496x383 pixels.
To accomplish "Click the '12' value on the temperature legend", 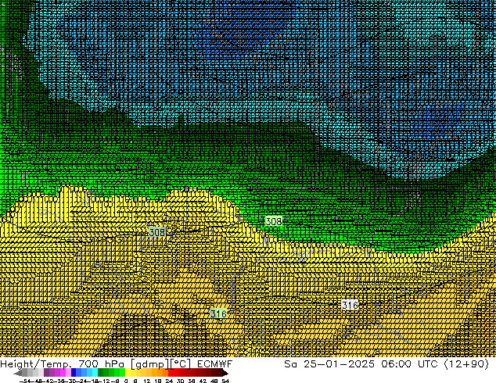I will 147,381.
